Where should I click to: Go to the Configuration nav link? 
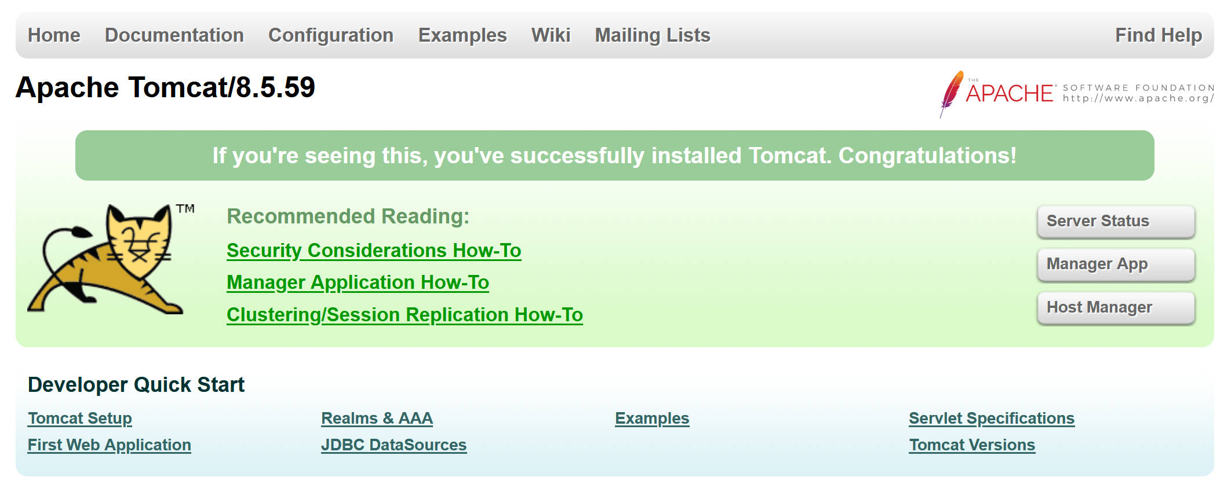coord(330,35)
